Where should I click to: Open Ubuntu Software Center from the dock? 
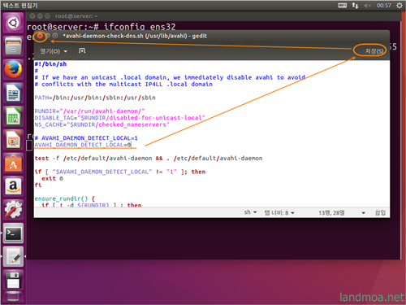click(x=13, y=163)
